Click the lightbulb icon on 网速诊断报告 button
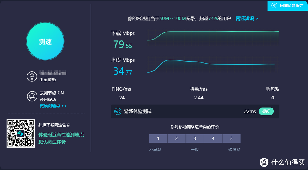 click(x=275, y=5)
